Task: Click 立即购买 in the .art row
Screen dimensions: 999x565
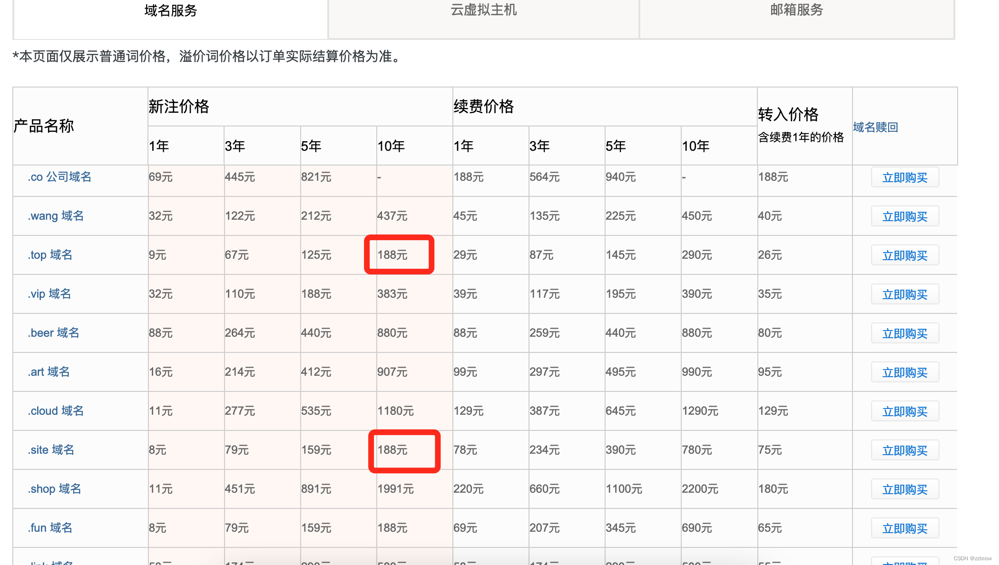Action: [905, 372]
